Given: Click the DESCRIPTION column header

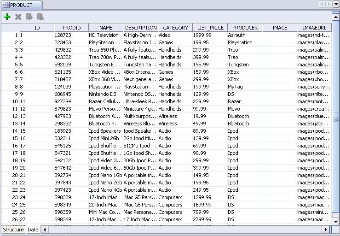Looking at the screenshot, I should tap(141, 28).
